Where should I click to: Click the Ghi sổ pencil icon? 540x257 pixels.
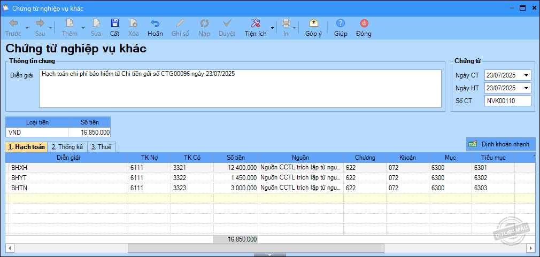tap(180, 23)
